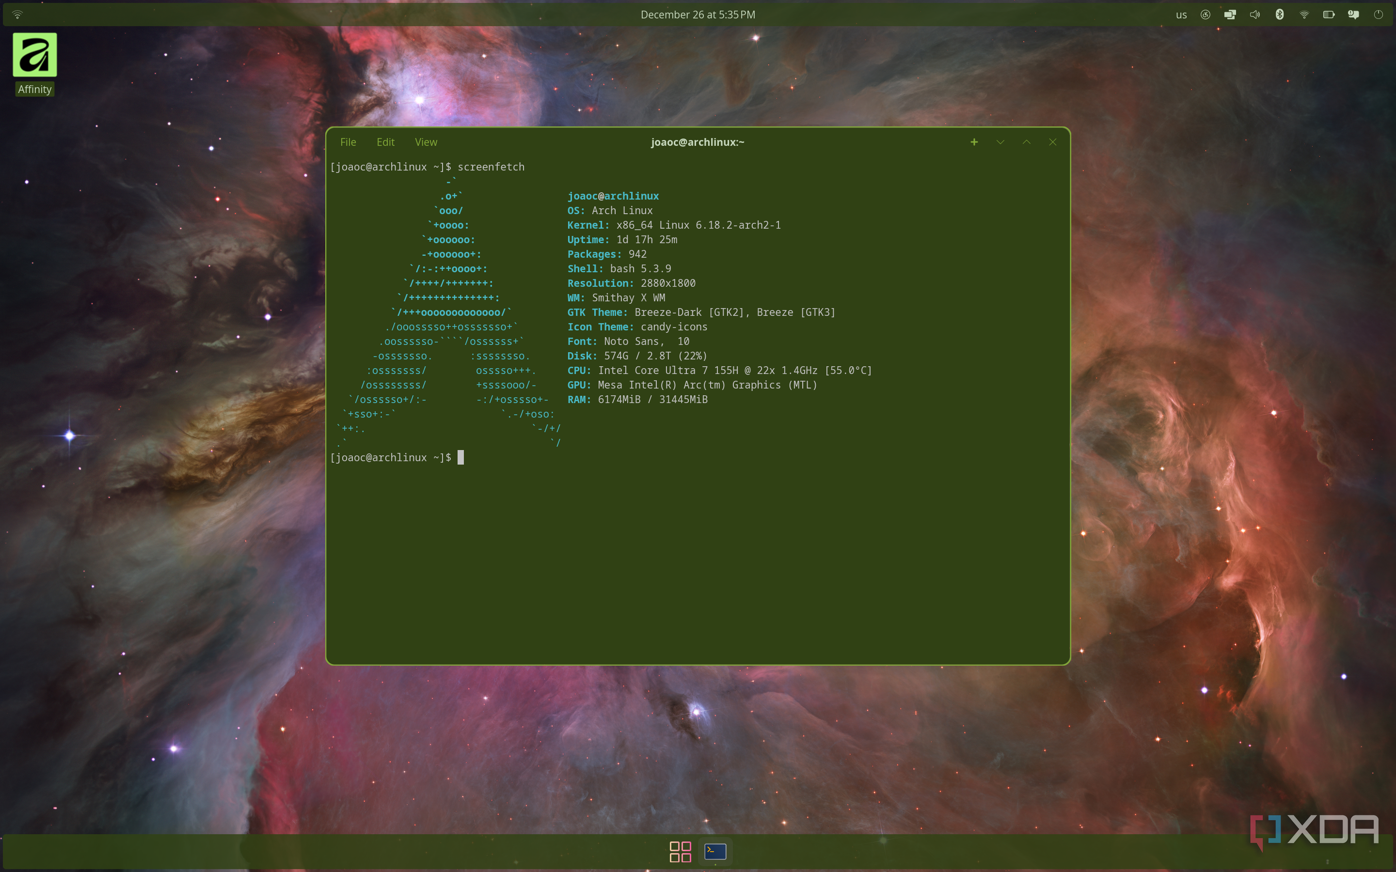
Task: Open the 'us' keyboard layout indicator
Action: tap(1181, 15)
